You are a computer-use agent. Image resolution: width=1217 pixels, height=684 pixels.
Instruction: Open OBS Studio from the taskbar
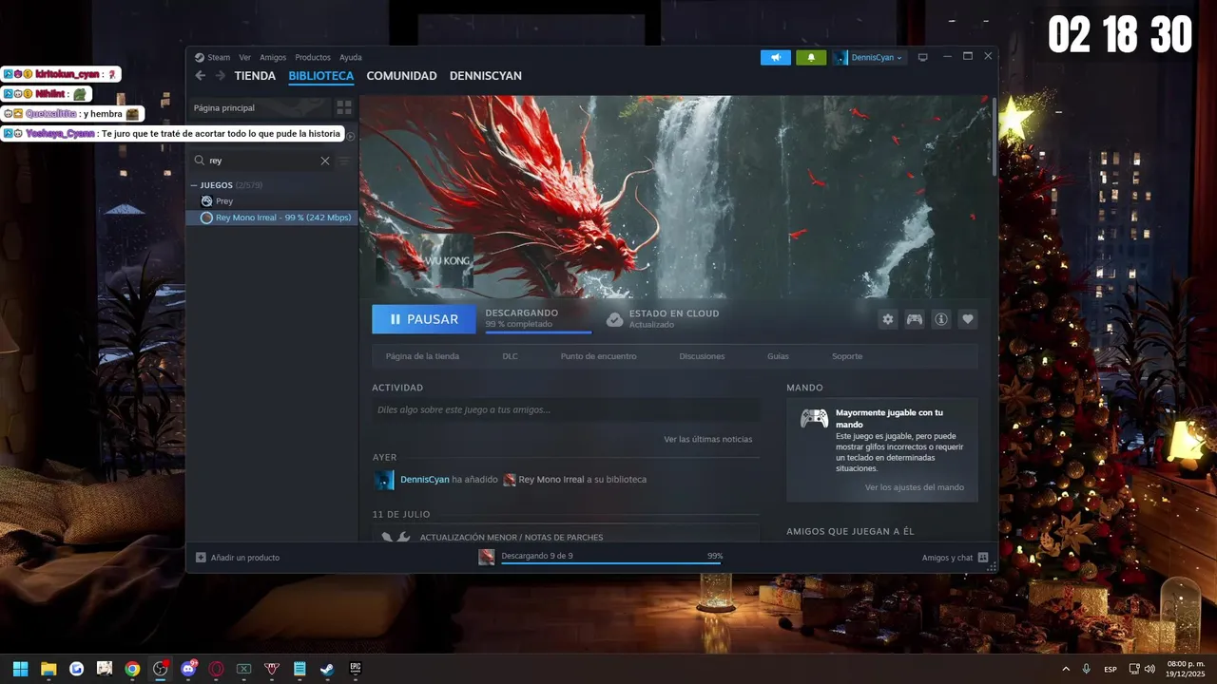point(161,669)
